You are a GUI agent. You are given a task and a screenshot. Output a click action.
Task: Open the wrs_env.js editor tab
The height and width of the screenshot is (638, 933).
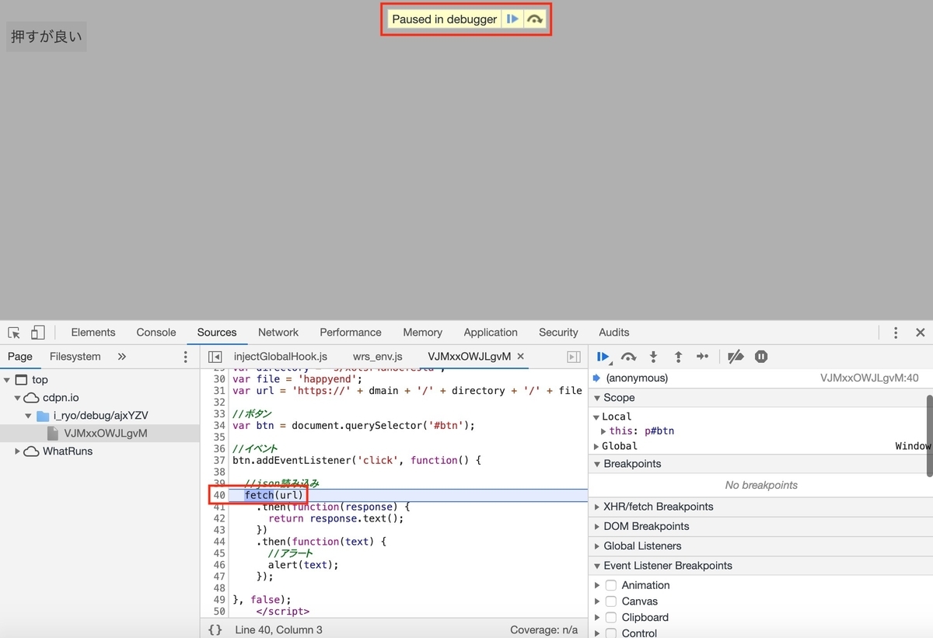(377, 357)
